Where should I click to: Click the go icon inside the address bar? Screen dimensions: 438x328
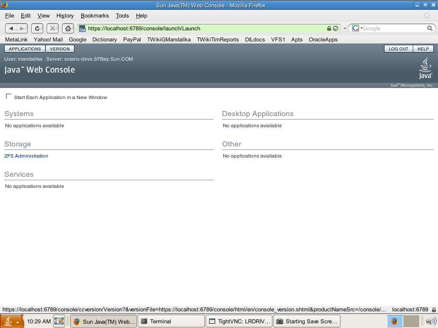pyautogui.click(x=335, y=29)
